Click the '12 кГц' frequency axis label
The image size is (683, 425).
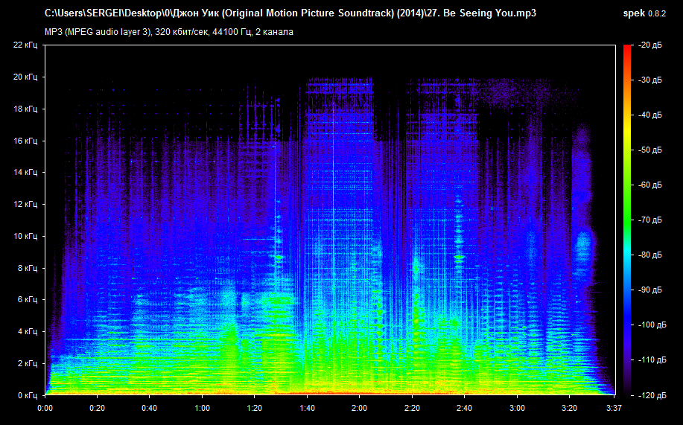[x=26, y=204]
